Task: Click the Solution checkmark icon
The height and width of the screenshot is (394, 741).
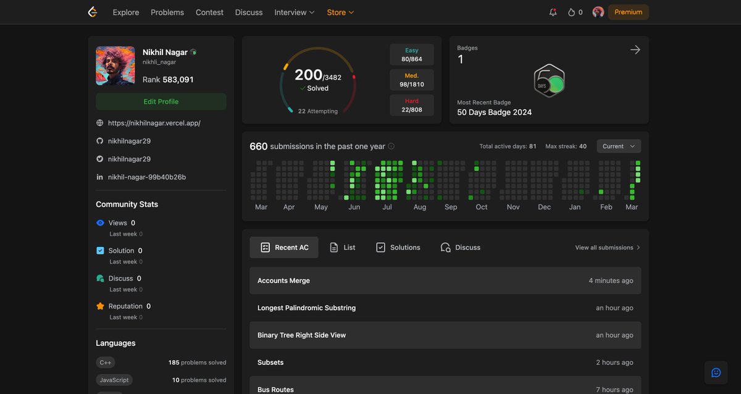Action: (100, 251)
